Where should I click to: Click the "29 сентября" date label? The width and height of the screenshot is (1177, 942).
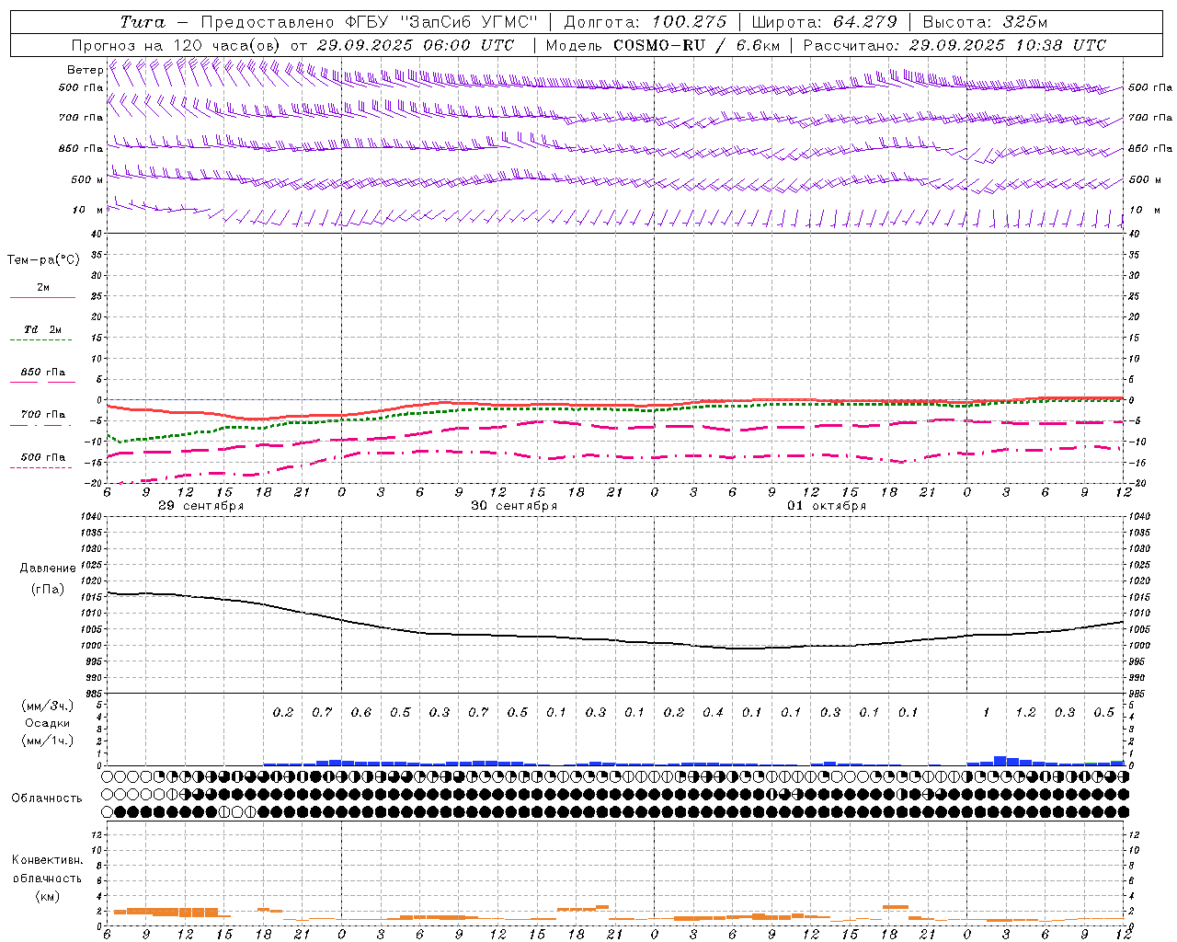[x=201, y=506]
